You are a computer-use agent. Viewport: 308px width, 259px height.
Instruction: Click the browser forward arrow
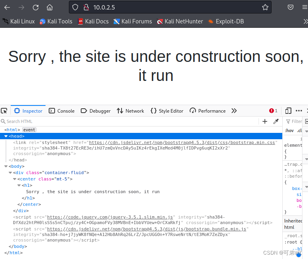click(21, 8)
